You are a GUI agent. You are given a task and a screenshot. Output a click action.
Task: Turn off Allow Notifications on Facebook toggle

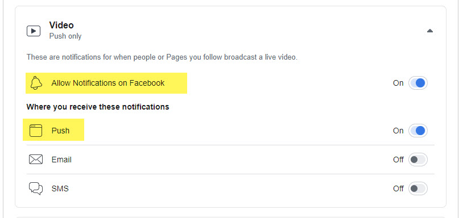(418, 83)
